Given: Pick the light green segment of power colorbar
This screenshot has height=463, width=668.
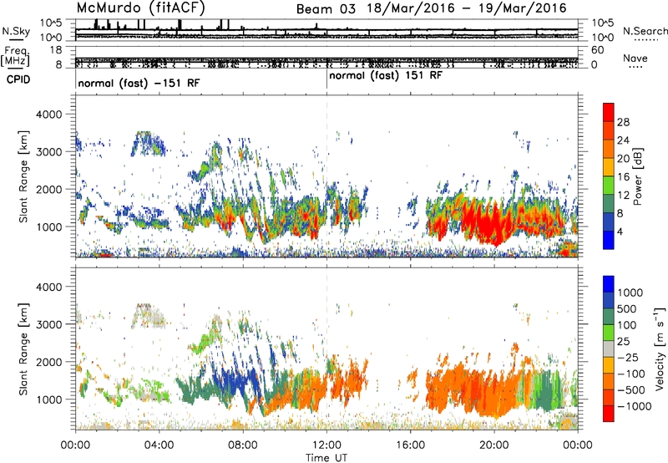Looking at the screenshot, I should (x=609, y=186).
